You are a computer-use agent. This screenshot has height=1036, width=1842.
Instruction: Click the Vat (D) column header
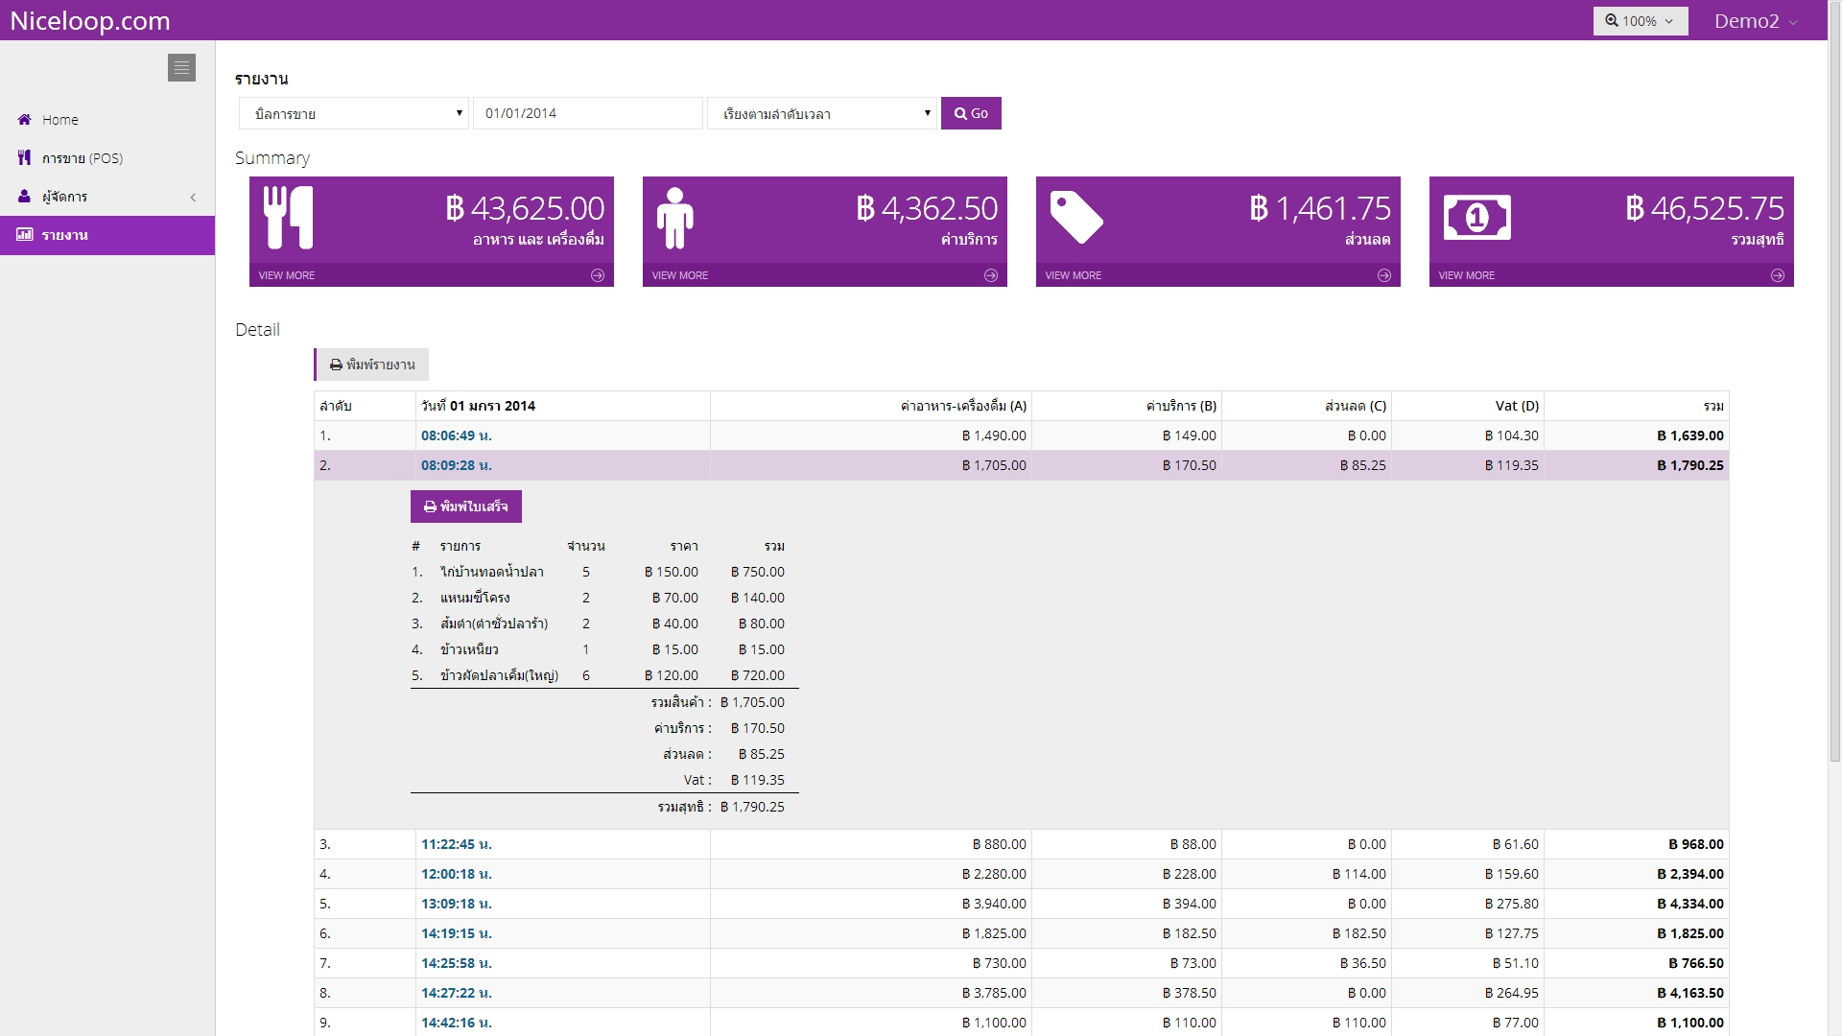(x=1518, y=406)
